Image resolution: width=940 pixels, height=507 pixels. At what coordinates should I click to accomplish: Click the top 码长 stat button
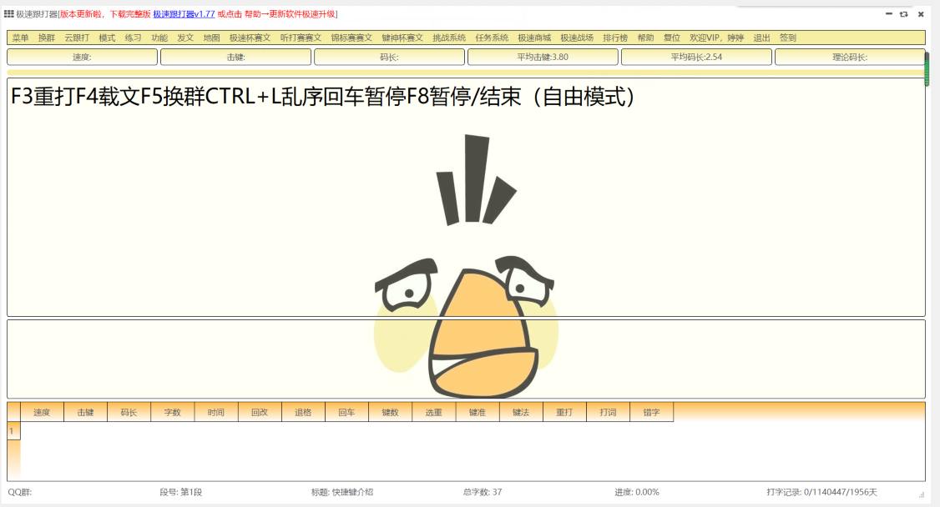(389, 57)
